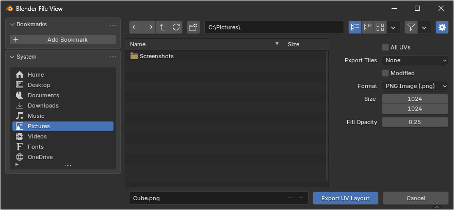Select Downloads in System list
The height and width of the screenshot is (210, 454).
pos(43,106)
